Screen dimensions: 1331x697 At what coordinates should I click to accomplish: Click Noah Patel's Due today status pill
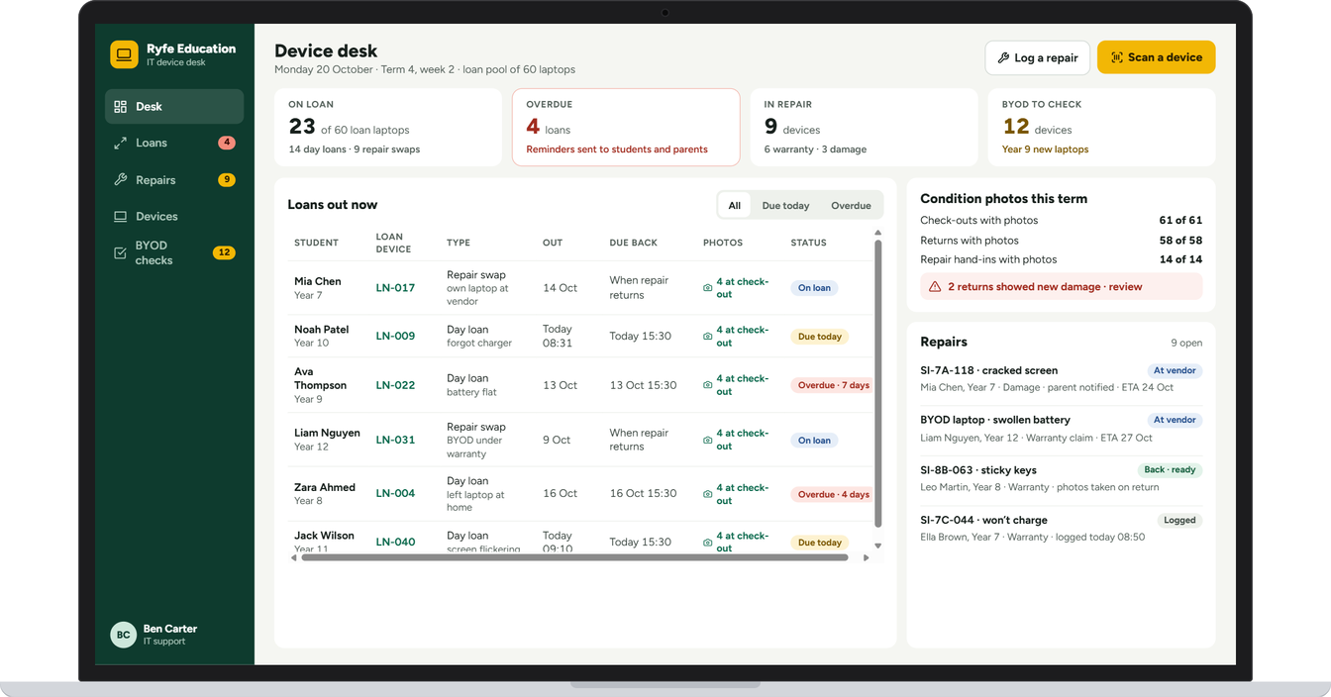coord(820,337)
